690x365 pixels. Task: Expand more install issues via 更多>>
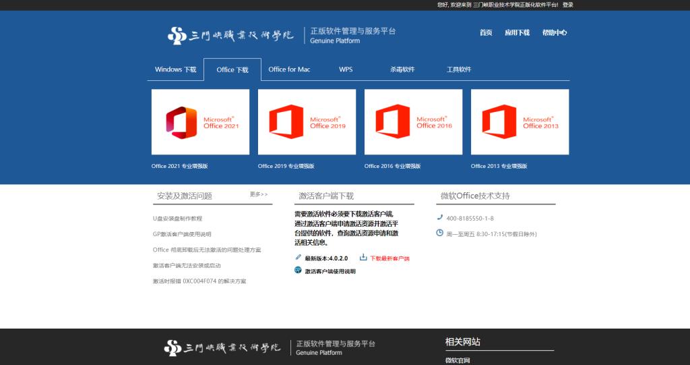259,194
